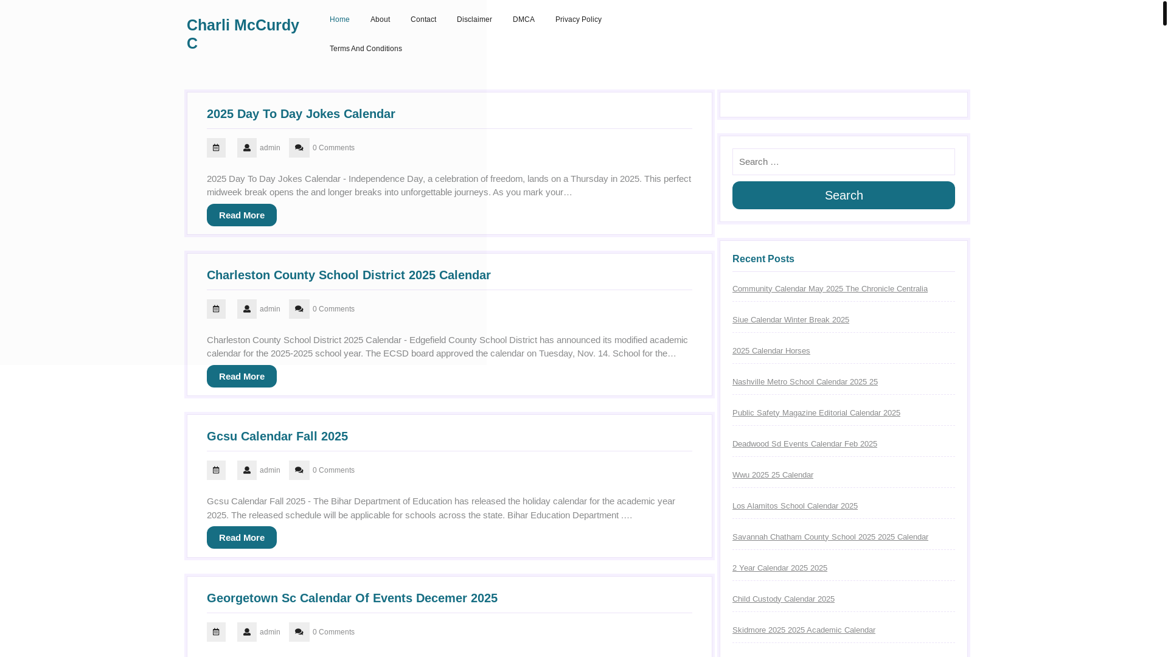Open 2025 Calendar Horses recent post
The width and height of the screenshot is (1168, 657).
(771, 351)
